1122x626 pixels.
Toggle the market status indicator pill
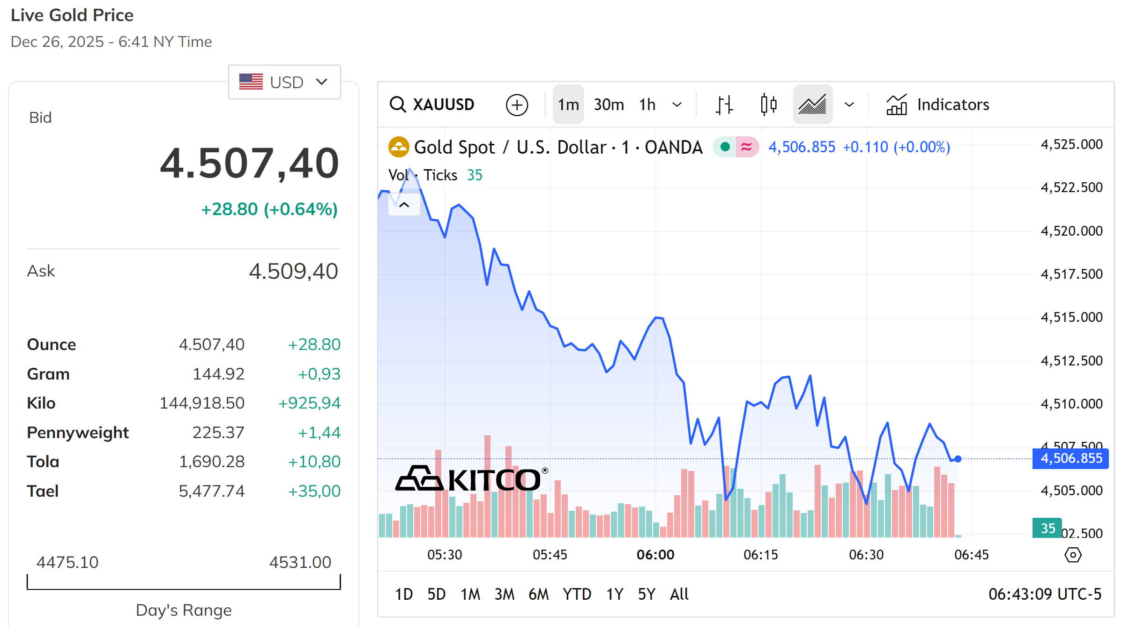coord(736,146)
